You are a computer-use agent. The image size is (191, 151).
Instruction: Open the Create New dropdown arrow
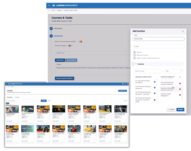(126, 91)
